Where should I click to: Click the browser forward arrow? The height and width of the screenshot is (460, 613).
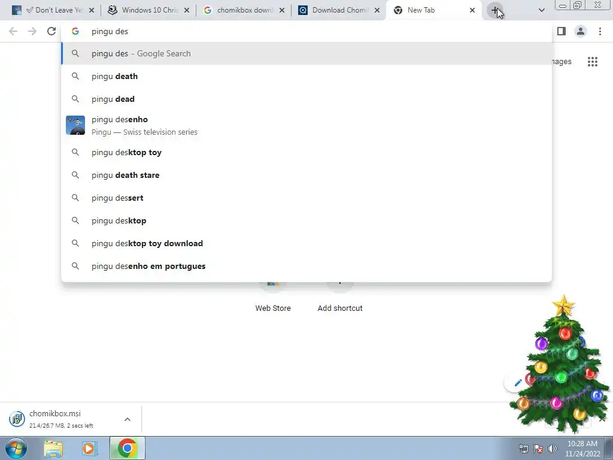32,31
